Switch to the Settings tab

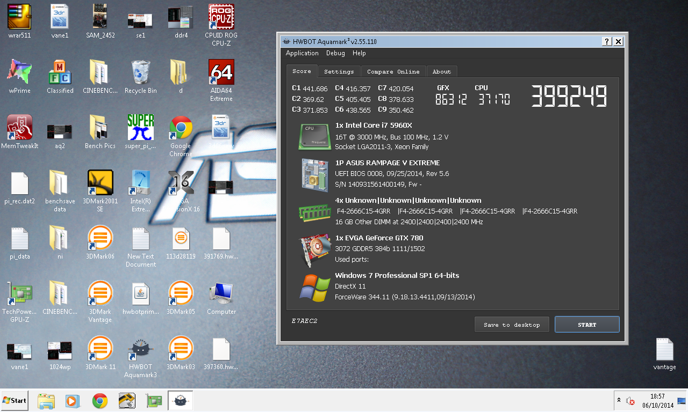coord(339,71)
